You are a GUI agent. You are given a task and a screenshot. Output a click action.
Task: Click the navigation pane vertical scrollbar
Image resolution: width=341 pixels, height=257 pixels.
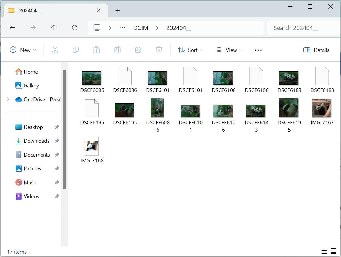64,129
